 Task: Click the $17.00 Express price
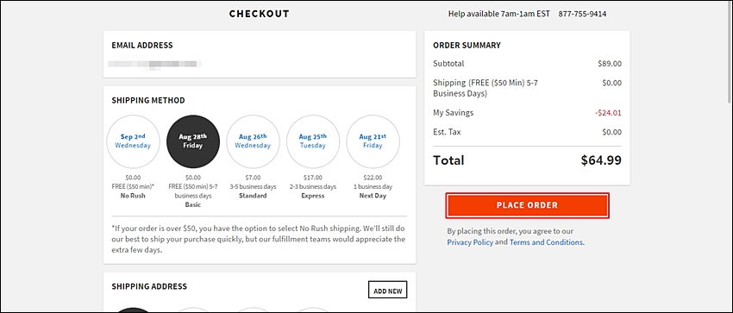click(313, 178)
